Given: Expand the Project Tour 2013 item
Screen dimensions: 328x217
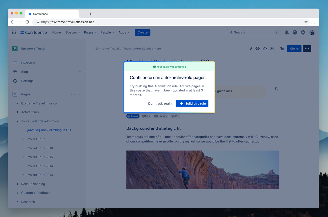Looking at the screenshot, I should pos(23,175).
